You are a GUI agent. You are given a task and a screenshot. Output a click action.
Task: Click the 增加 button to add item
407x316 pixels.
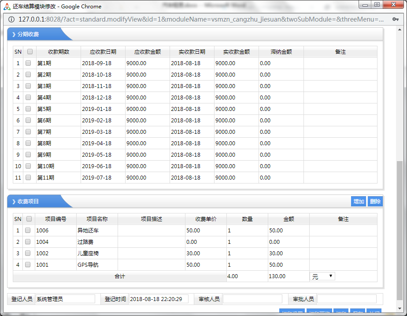coord(358,202)
